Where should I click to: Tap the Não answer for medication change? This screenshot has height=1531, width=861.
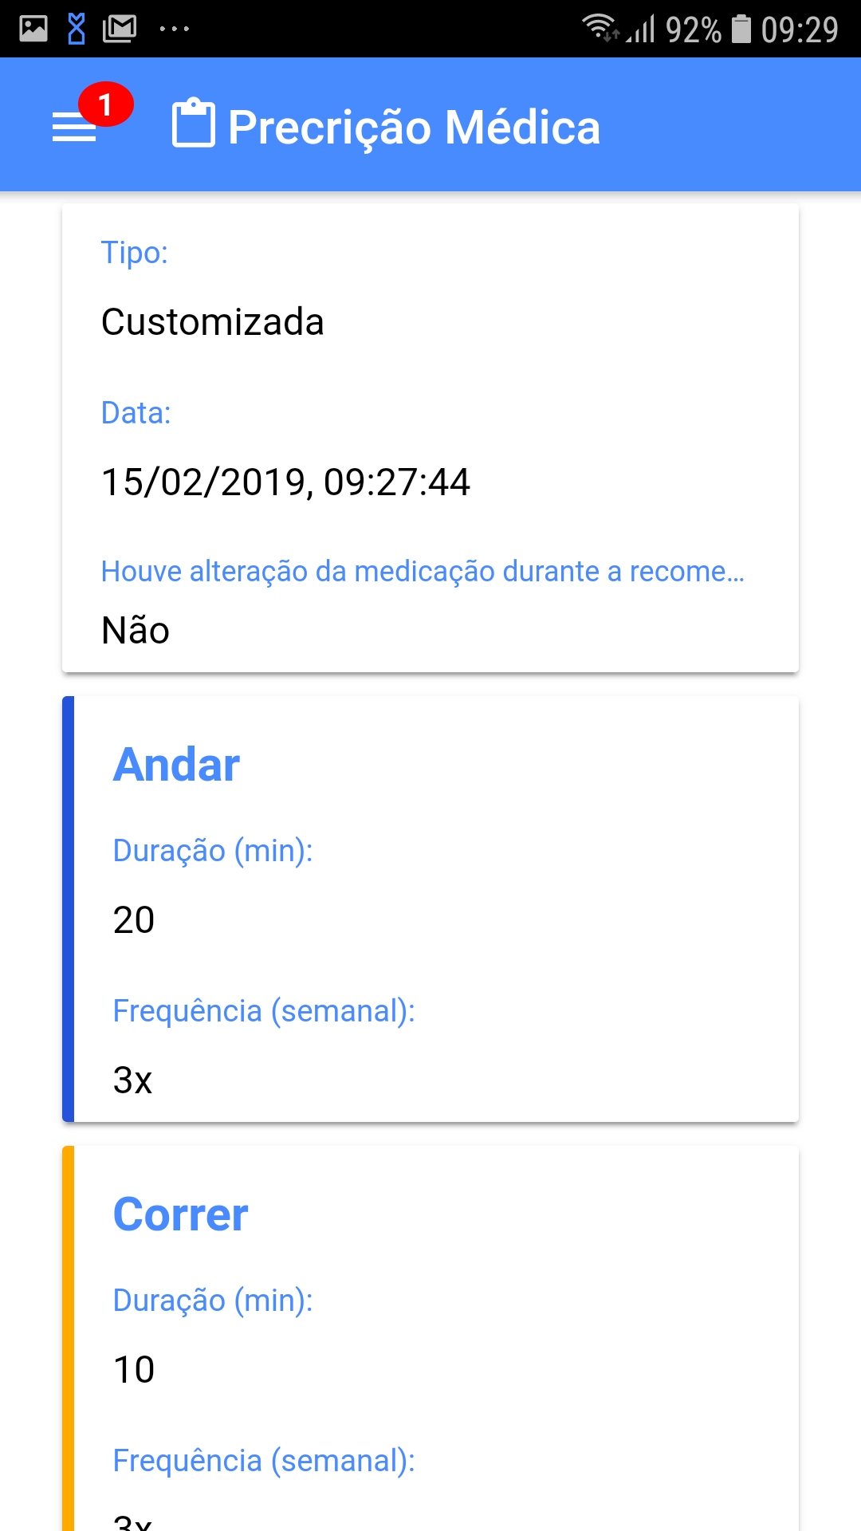tap(136, 631)
